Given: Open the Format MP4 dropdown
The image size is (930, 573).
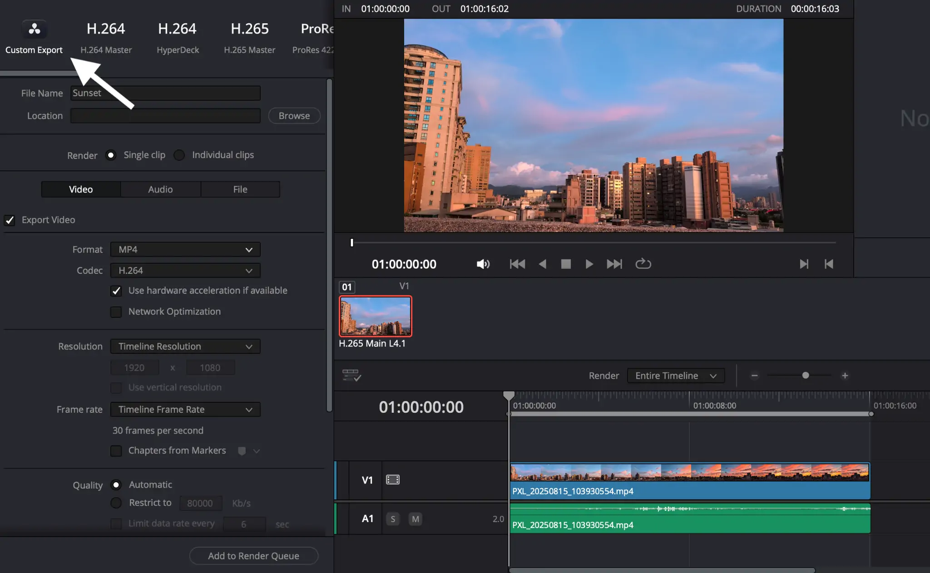Looking at the screenshot, I should [185, 250].
